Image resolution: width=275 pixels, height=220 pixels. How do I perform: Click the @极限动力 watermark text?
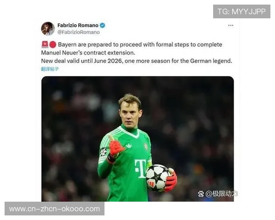(221, 194)
